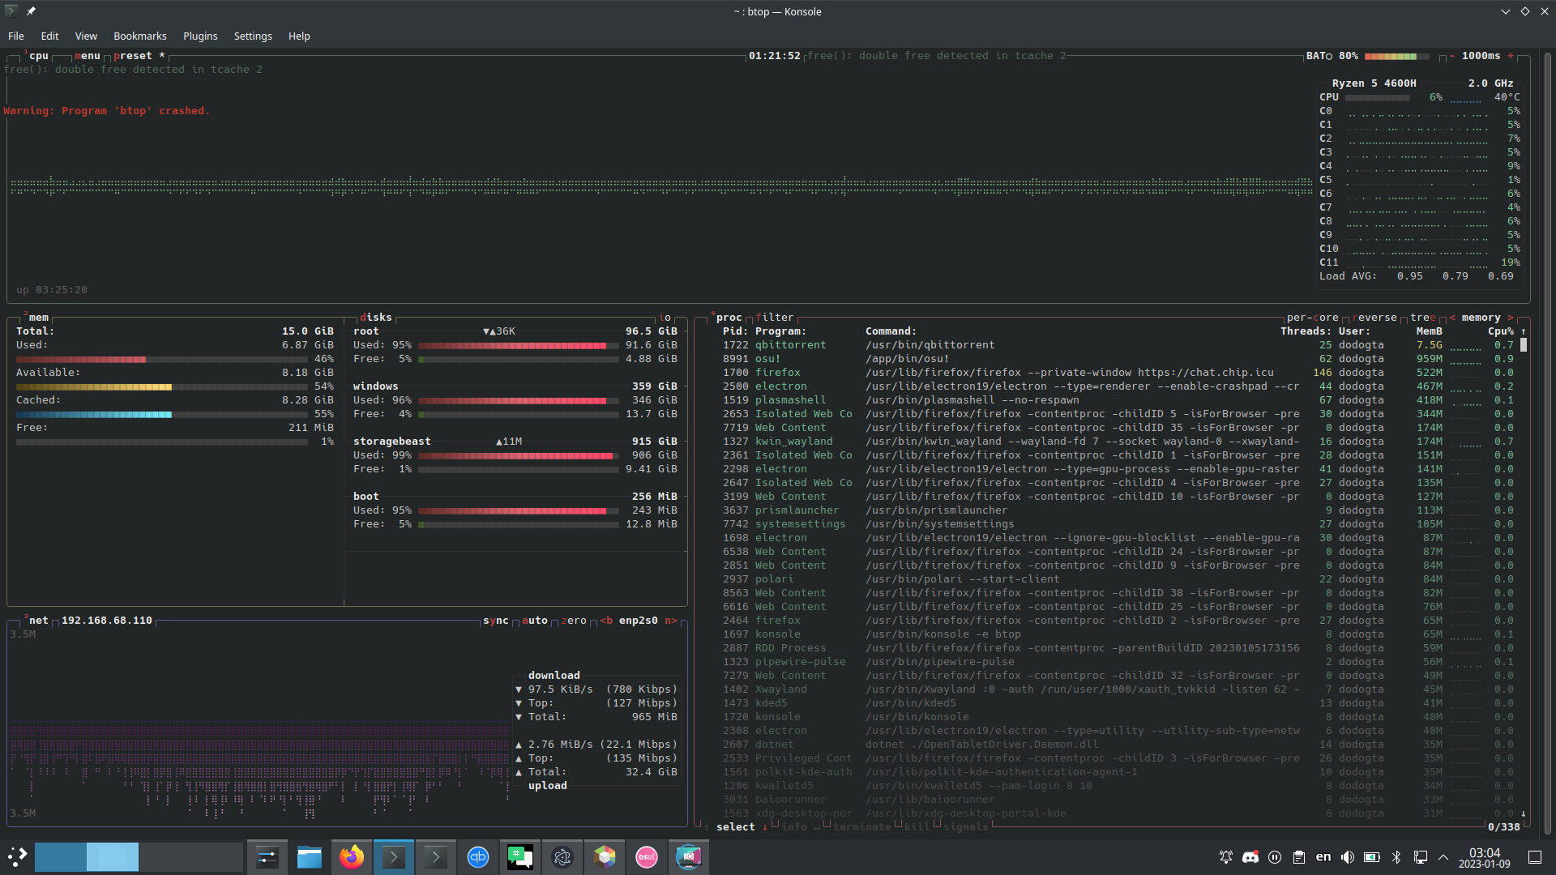
Task: Open the Polari chat app in taskbar
Action: pyautogui.click(x=519, y=856)
